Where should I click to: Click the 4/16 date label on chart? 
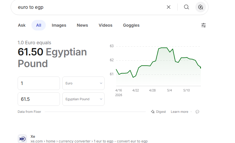[119, 90]
